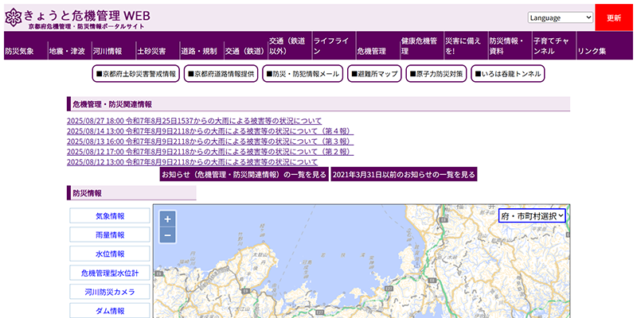Image resolution: width=637 pixels, height=318 pixels.
Task: Open the 道路・規制 menu
Action: pyautogui.click(x=201, y=45)
